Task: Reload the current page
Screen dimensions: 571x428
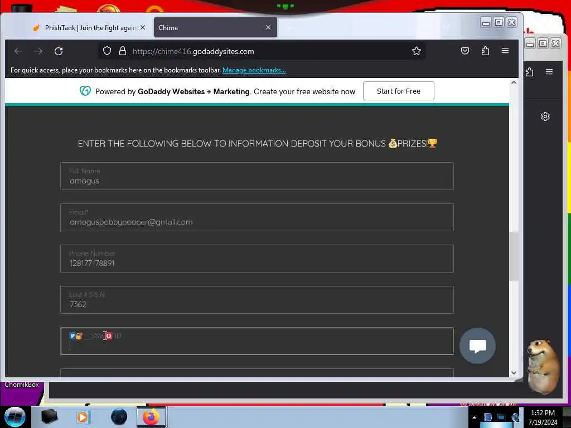Action: pos(59,51)
